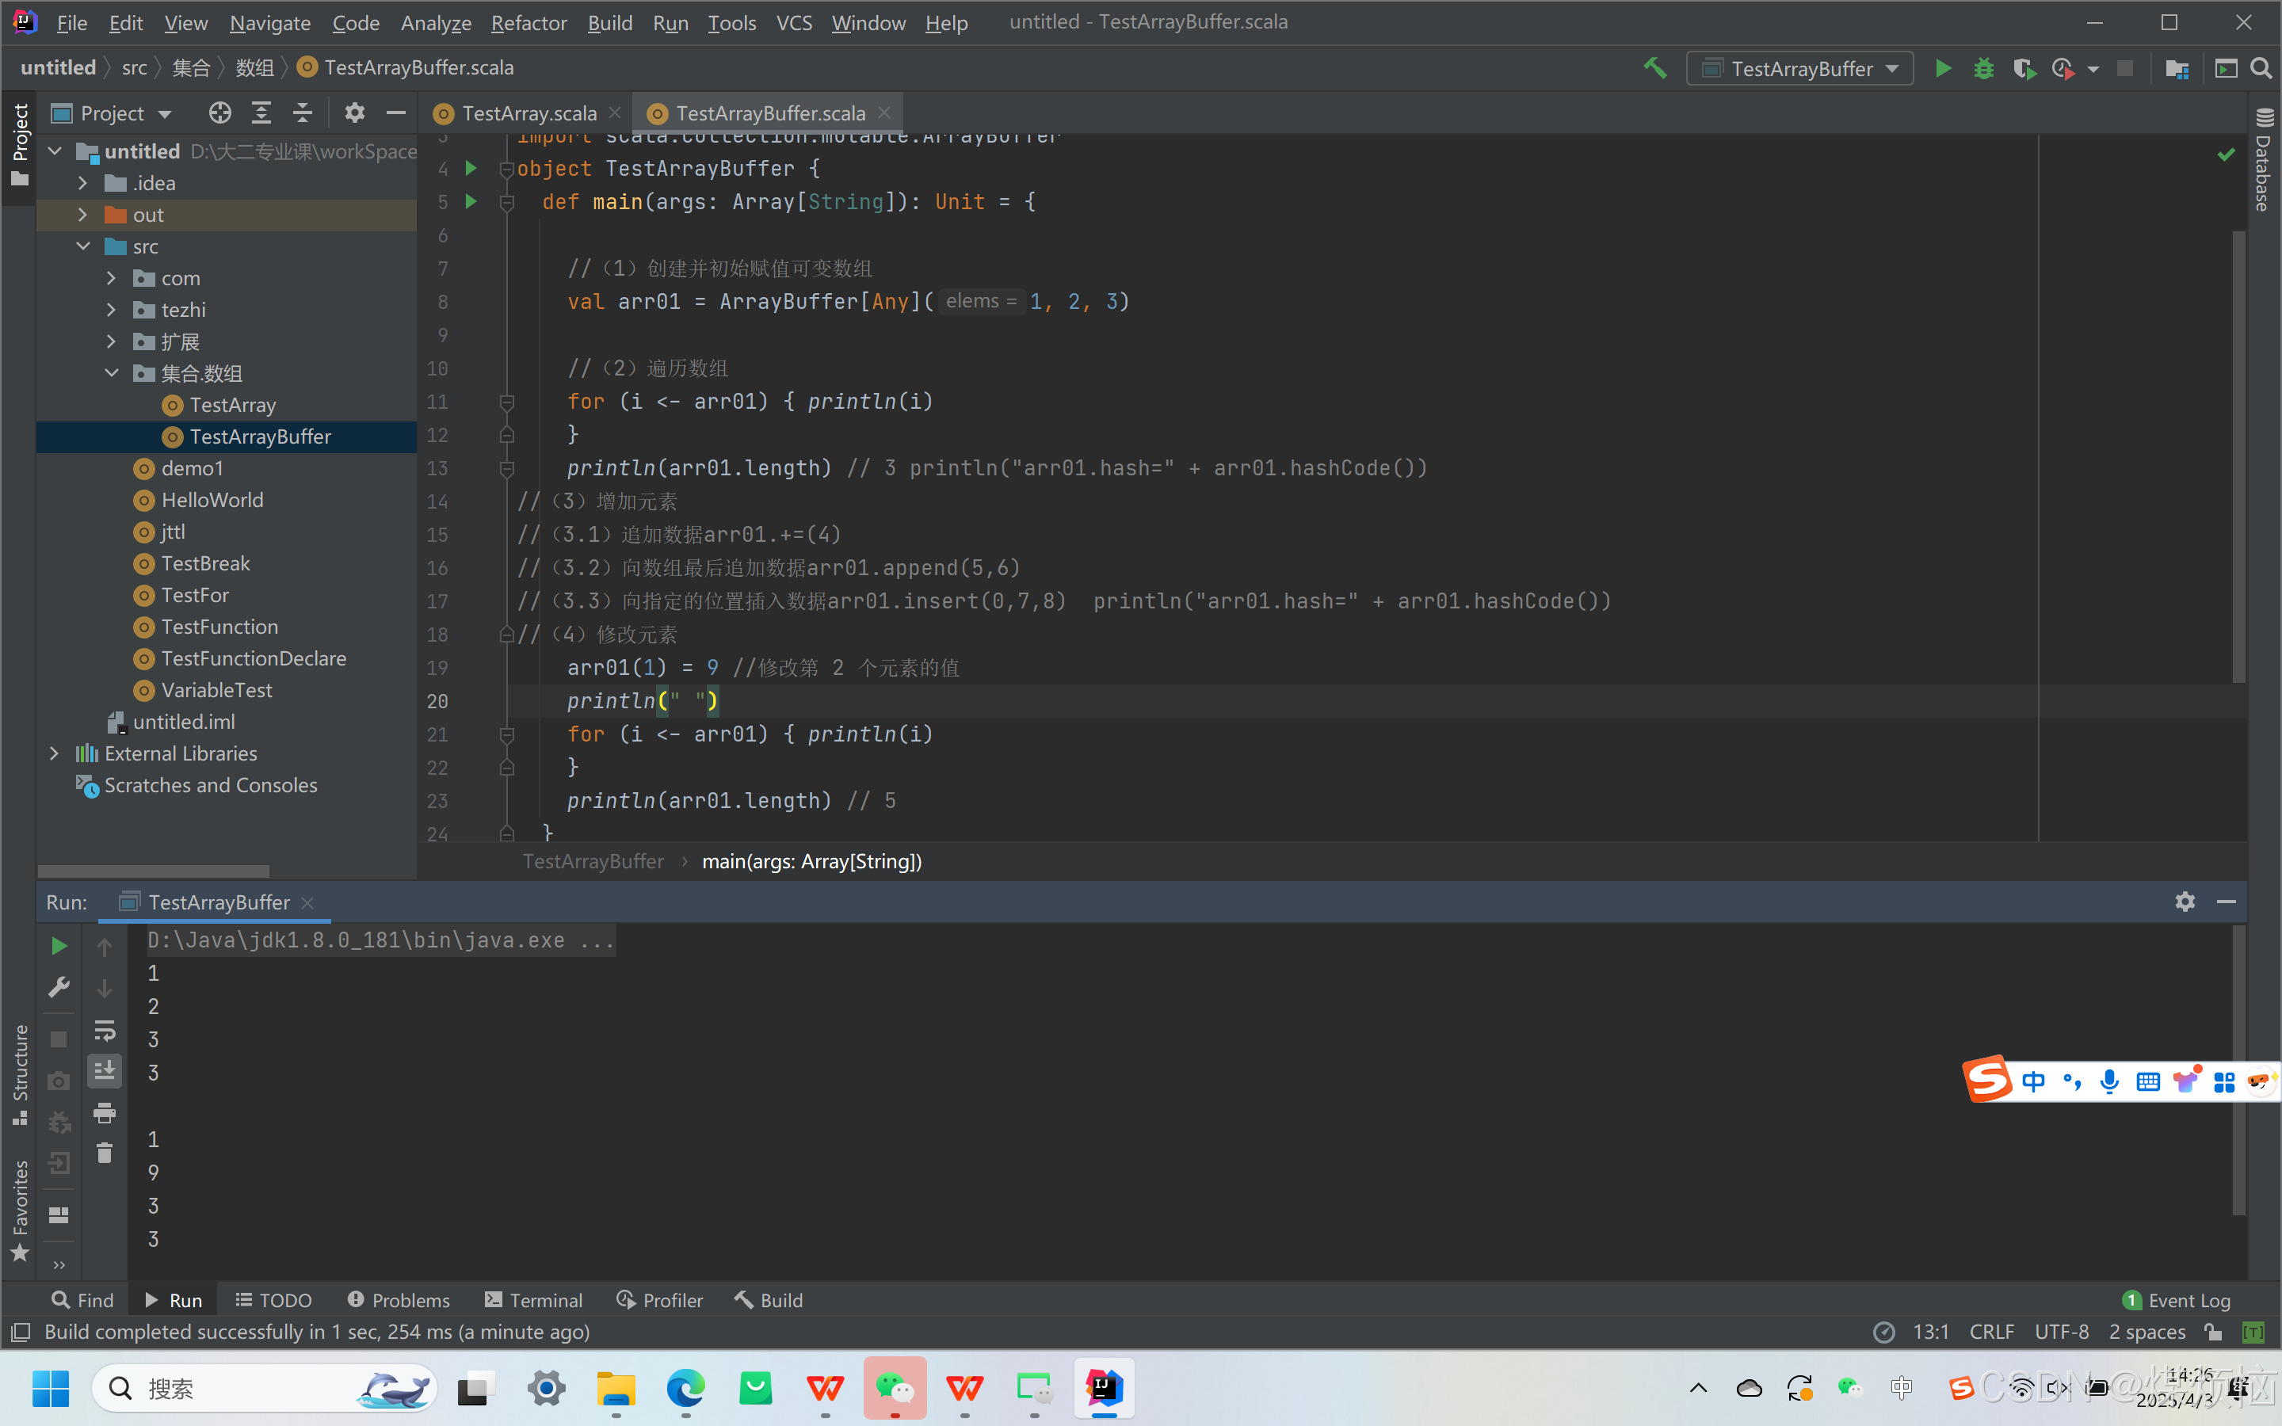Open the TestArrayBuffer run configuration dropdown
The height and width of the screenshot is (1426, 2282).
[1799, 69]
